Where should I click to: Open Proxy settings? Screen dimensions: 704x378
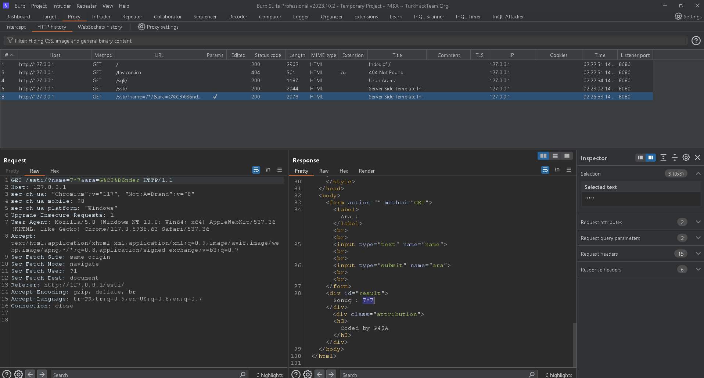tap(158, 27)
